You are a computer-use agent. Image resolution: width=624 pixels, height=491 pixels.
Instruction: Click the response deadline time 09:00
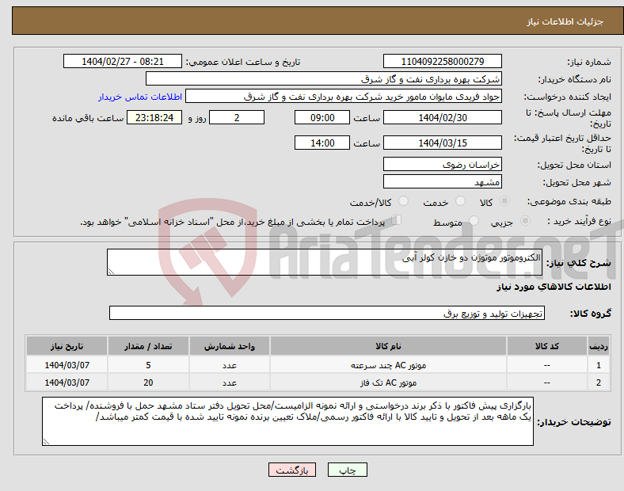point(322,117)
